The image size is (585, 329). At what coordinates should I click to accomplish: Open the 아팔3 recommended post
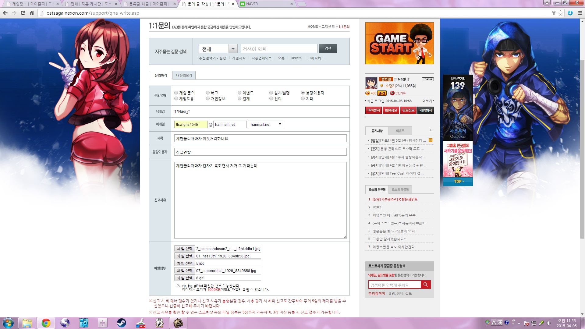377,207
